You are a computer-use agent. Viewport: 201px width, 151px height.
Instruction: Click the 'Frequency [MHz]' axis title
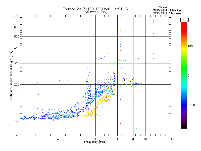(95, 142)
